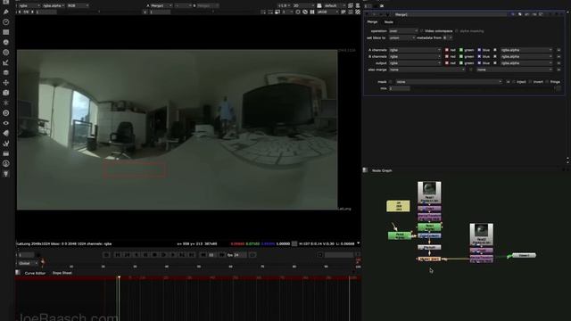This screenshot has width=571, height=321.
Task: Open the viewer A input Merge1 dropdown
Action: tap(161, 6)
